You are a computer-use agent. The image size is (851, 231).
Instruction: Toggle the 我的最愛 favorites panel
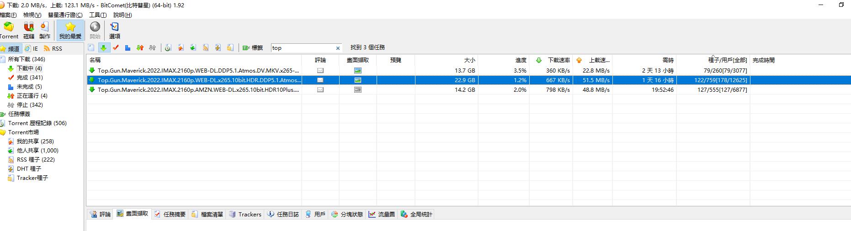click(x=70, y=31)
